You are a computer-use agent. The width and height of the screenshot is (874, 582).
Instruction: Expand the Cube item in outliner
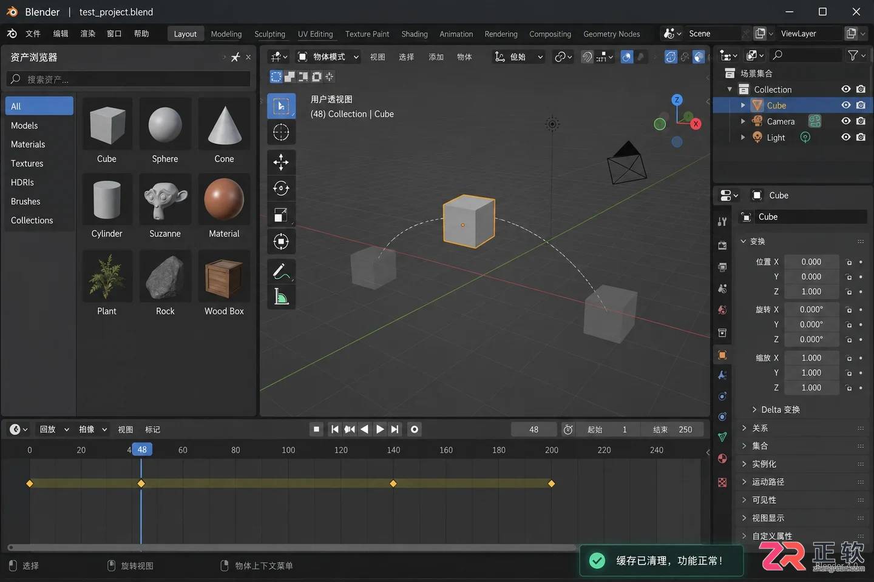point(743,105)
